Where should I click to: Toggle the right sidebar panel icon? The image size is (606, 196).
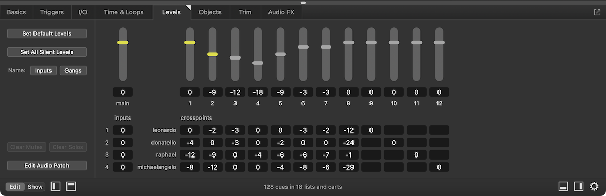click(x=579, y=187)
